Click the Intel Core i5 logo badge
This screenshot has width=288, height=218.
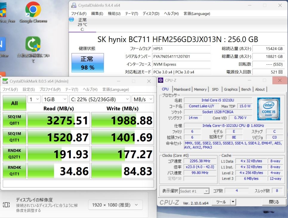pyautogui.click(x=269, y=109)
